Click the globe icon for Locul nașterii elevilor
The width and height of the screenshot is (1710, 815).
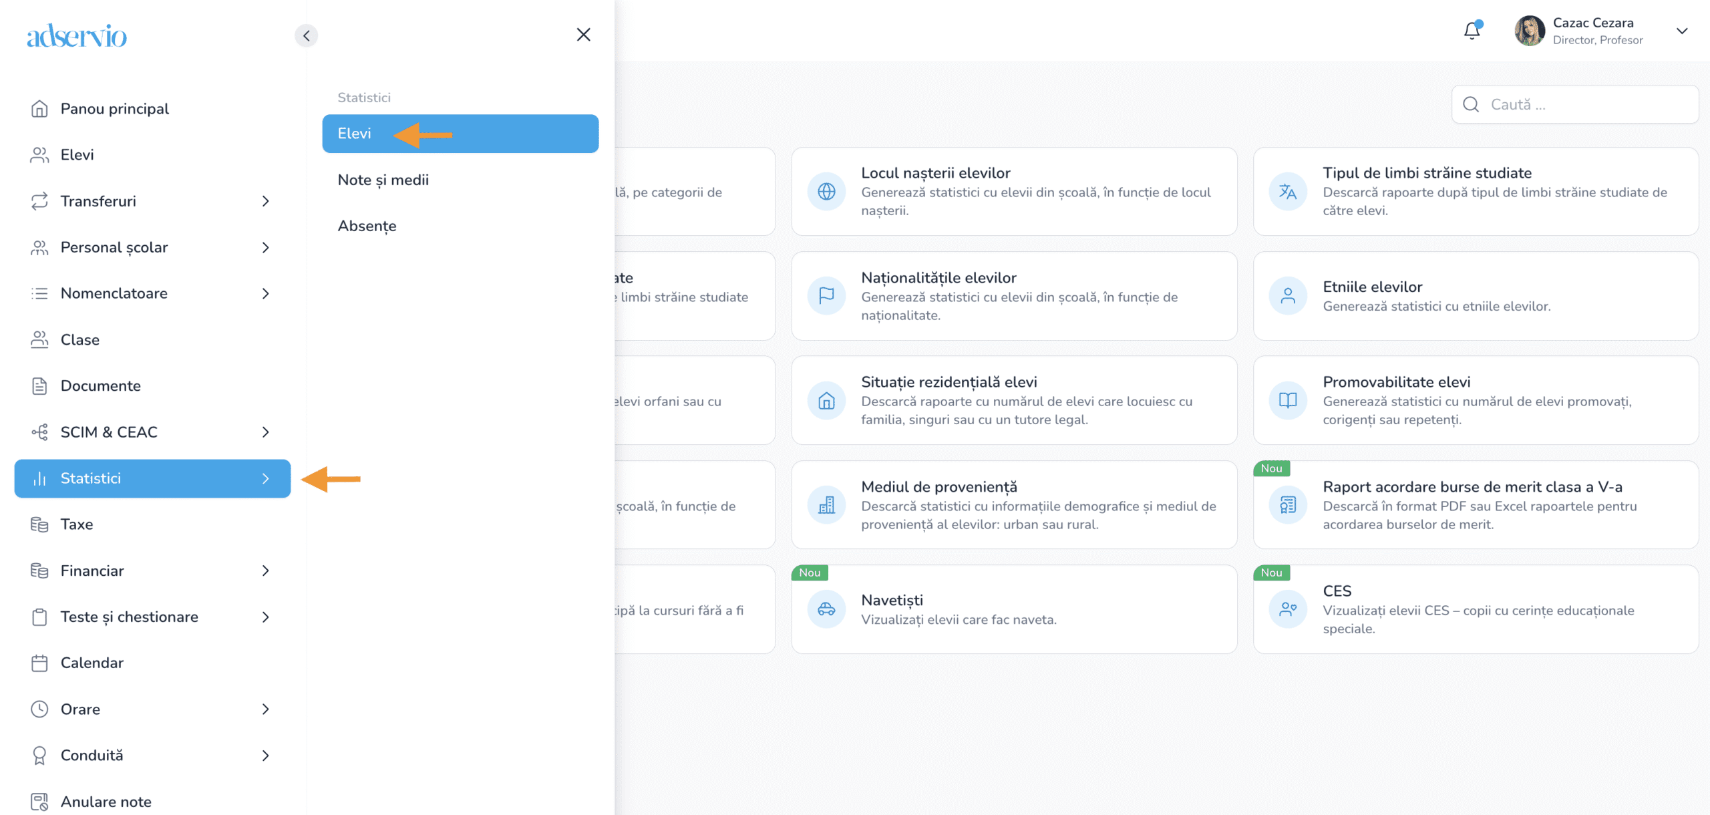click(826, 192)
